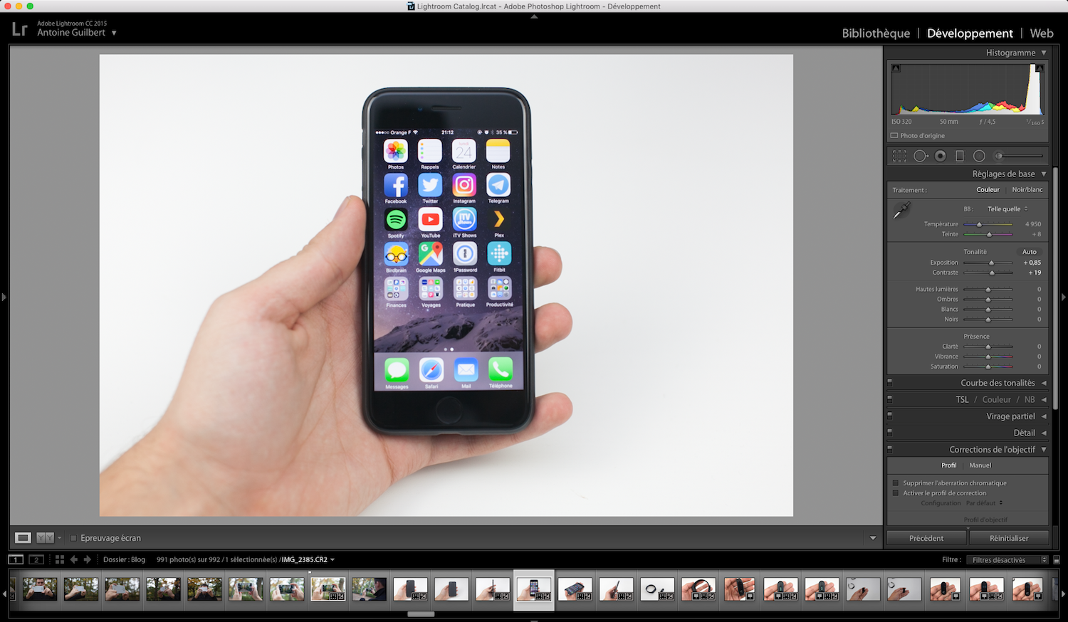Open Filtres désactivés filter dropdown
The image size is (1068, 622).
click(1007, 560)
